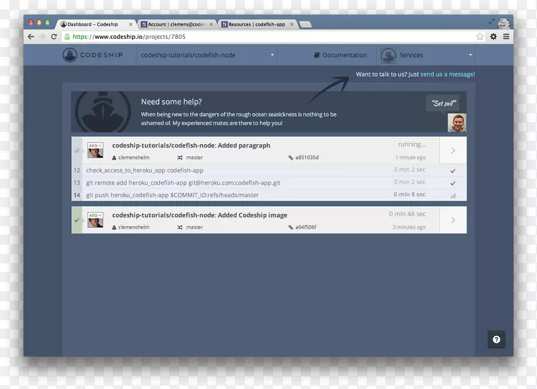This screenshot has width=537, height=389.
Task: Toggle checkmark on git remote add step
Action: (x=453, y=182)
